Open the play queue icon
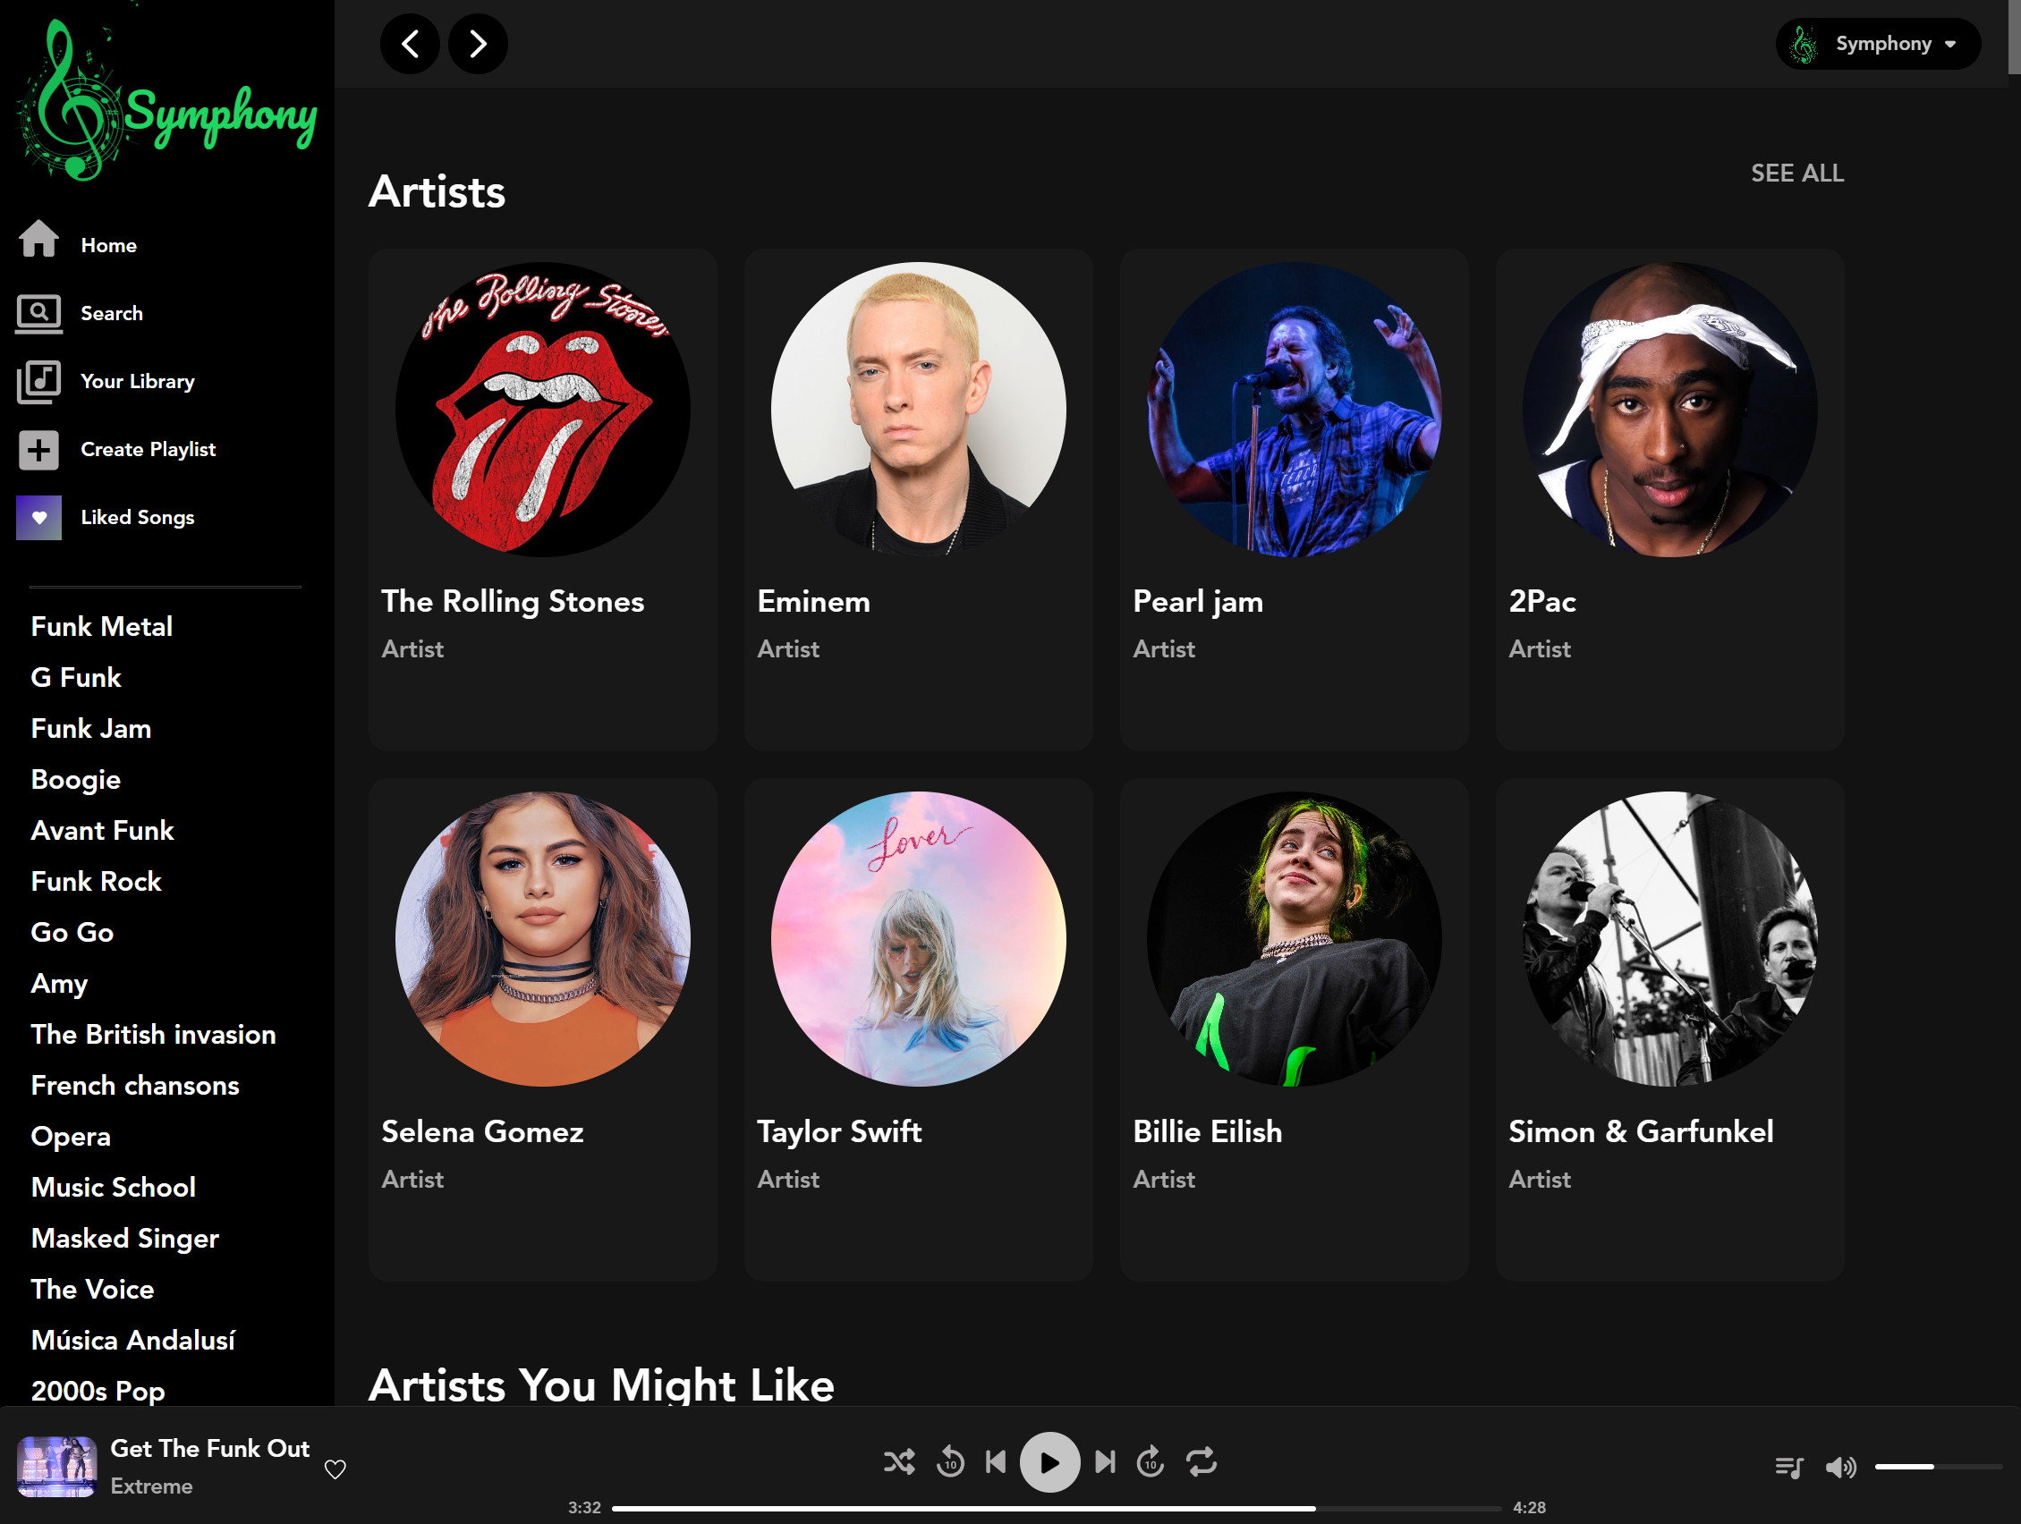Screen dimensions: 2021x1524 tap(1788, 1467)
